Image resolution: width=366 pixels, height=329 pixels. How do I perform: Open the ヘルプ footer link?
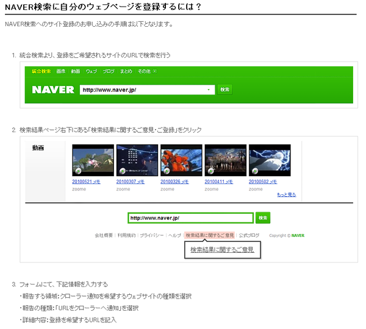tap(174, 235)
